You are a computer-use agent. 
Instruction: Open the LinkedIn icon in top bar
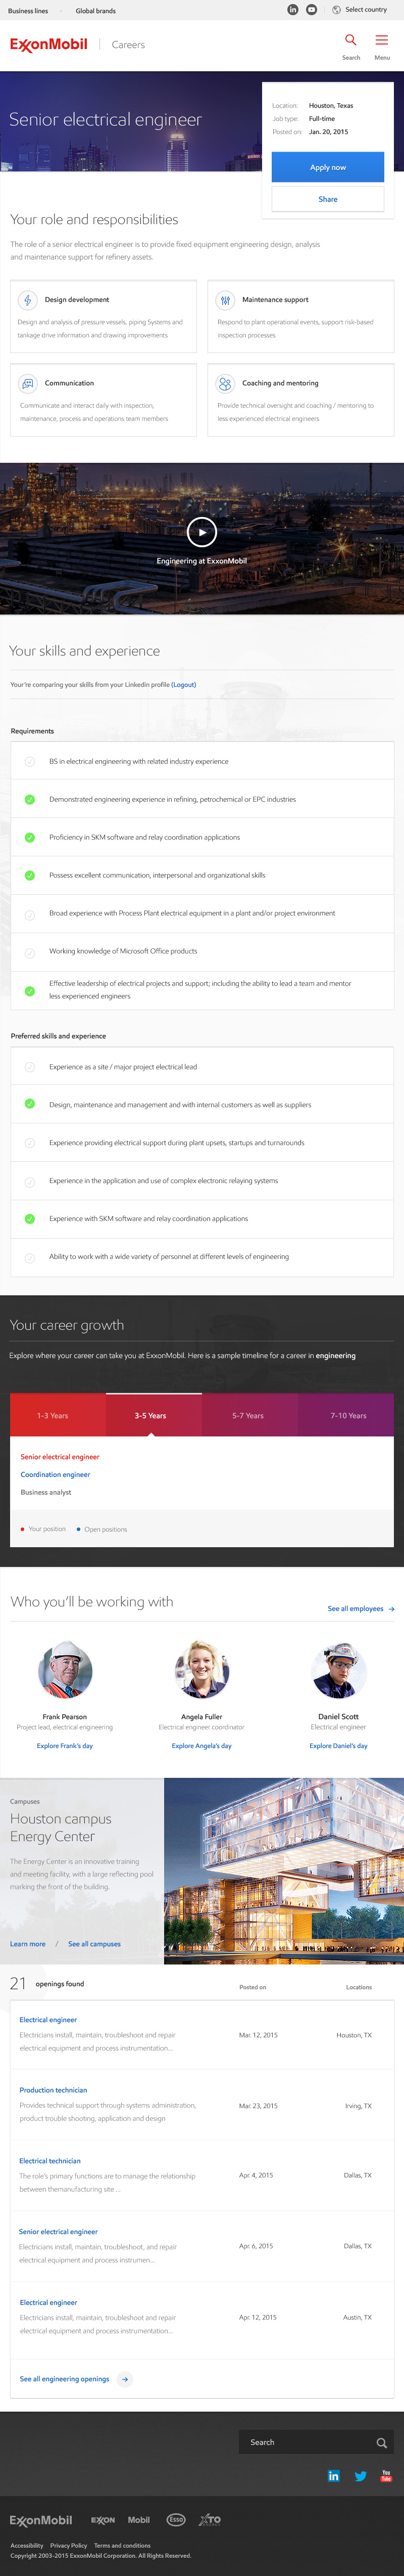pyautogui.click(x=292, y=10)
